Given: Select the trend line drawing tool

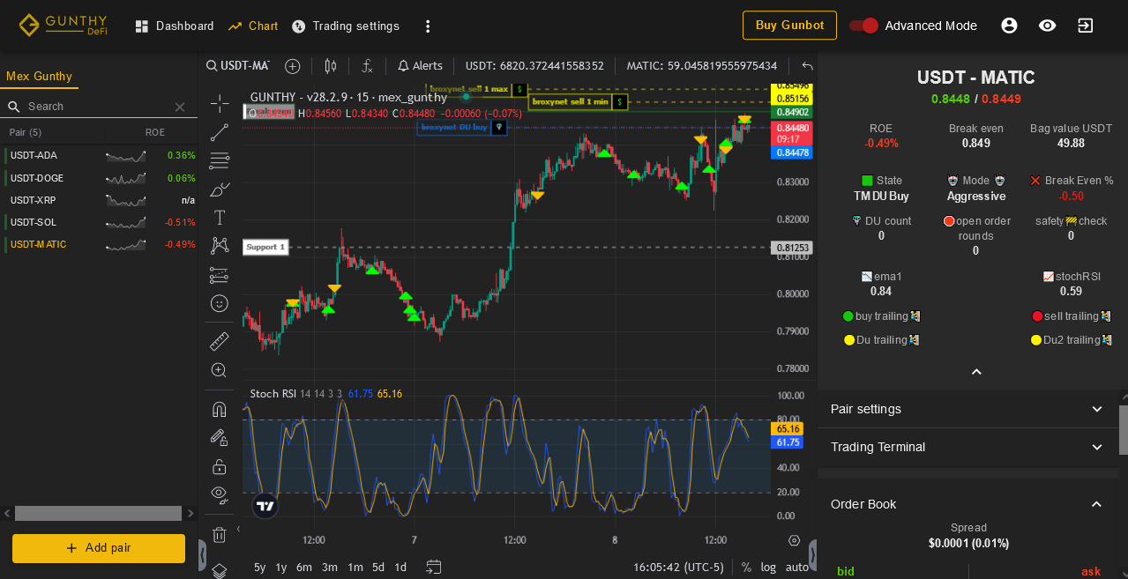Looking at the screenshot, I should [220, 132].
